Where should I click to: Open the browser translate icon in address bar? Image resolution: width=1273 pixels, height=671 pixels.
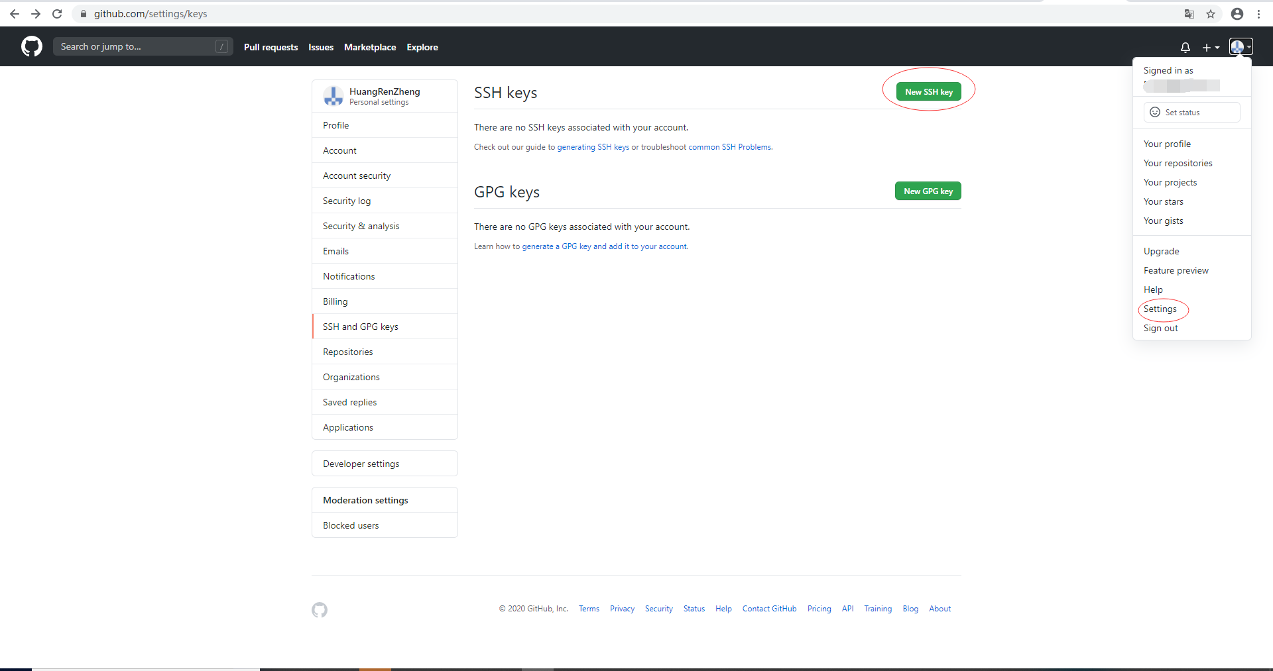tap(1190, 13)
